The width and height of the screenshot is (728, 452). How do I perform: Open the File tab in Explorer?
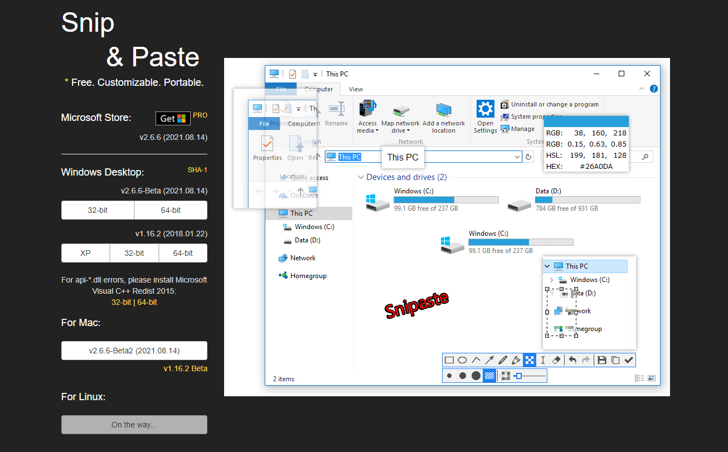click(281, 89)
